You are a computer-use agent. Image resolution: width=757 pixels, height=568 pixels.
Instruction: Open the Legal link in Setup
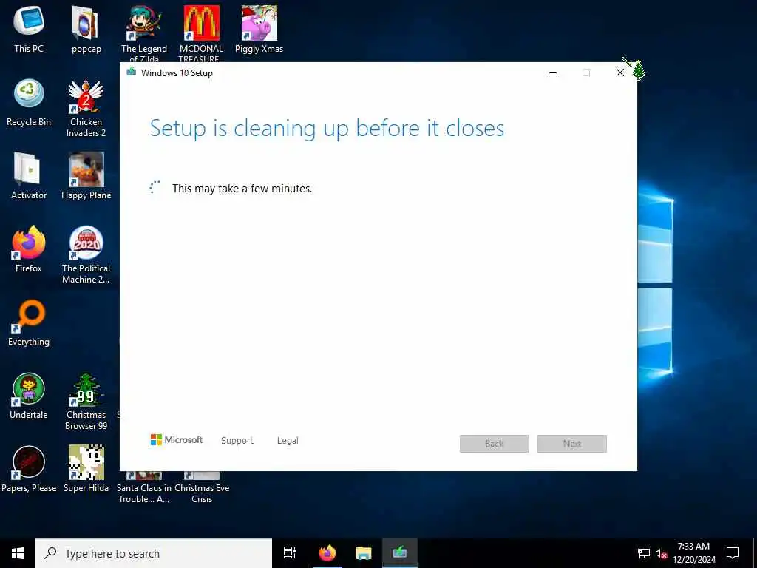pos(288,441)
